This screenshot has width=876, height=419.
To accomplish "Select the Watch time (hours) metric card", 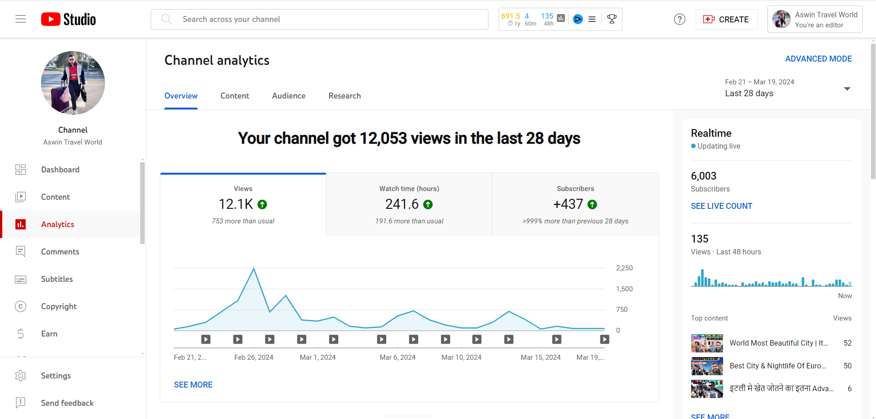I will tap(409, 205).
